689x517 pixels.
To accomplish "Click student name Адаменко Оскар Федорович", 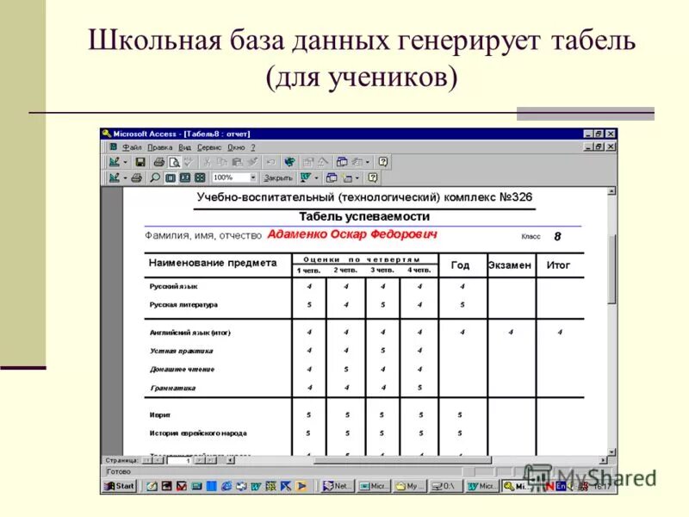I will (x=352, y=234).
